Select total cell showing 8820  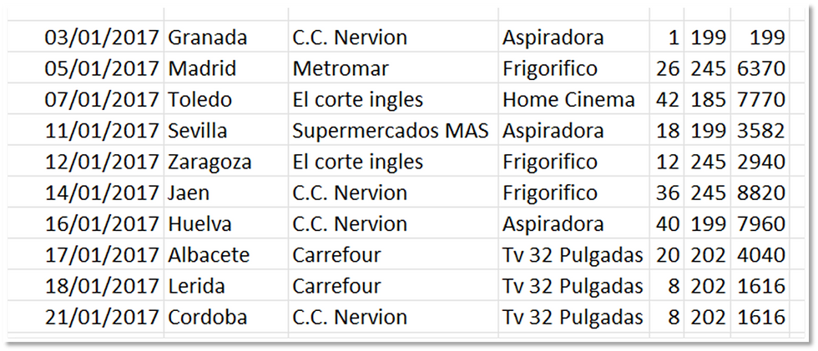point(760,193)
